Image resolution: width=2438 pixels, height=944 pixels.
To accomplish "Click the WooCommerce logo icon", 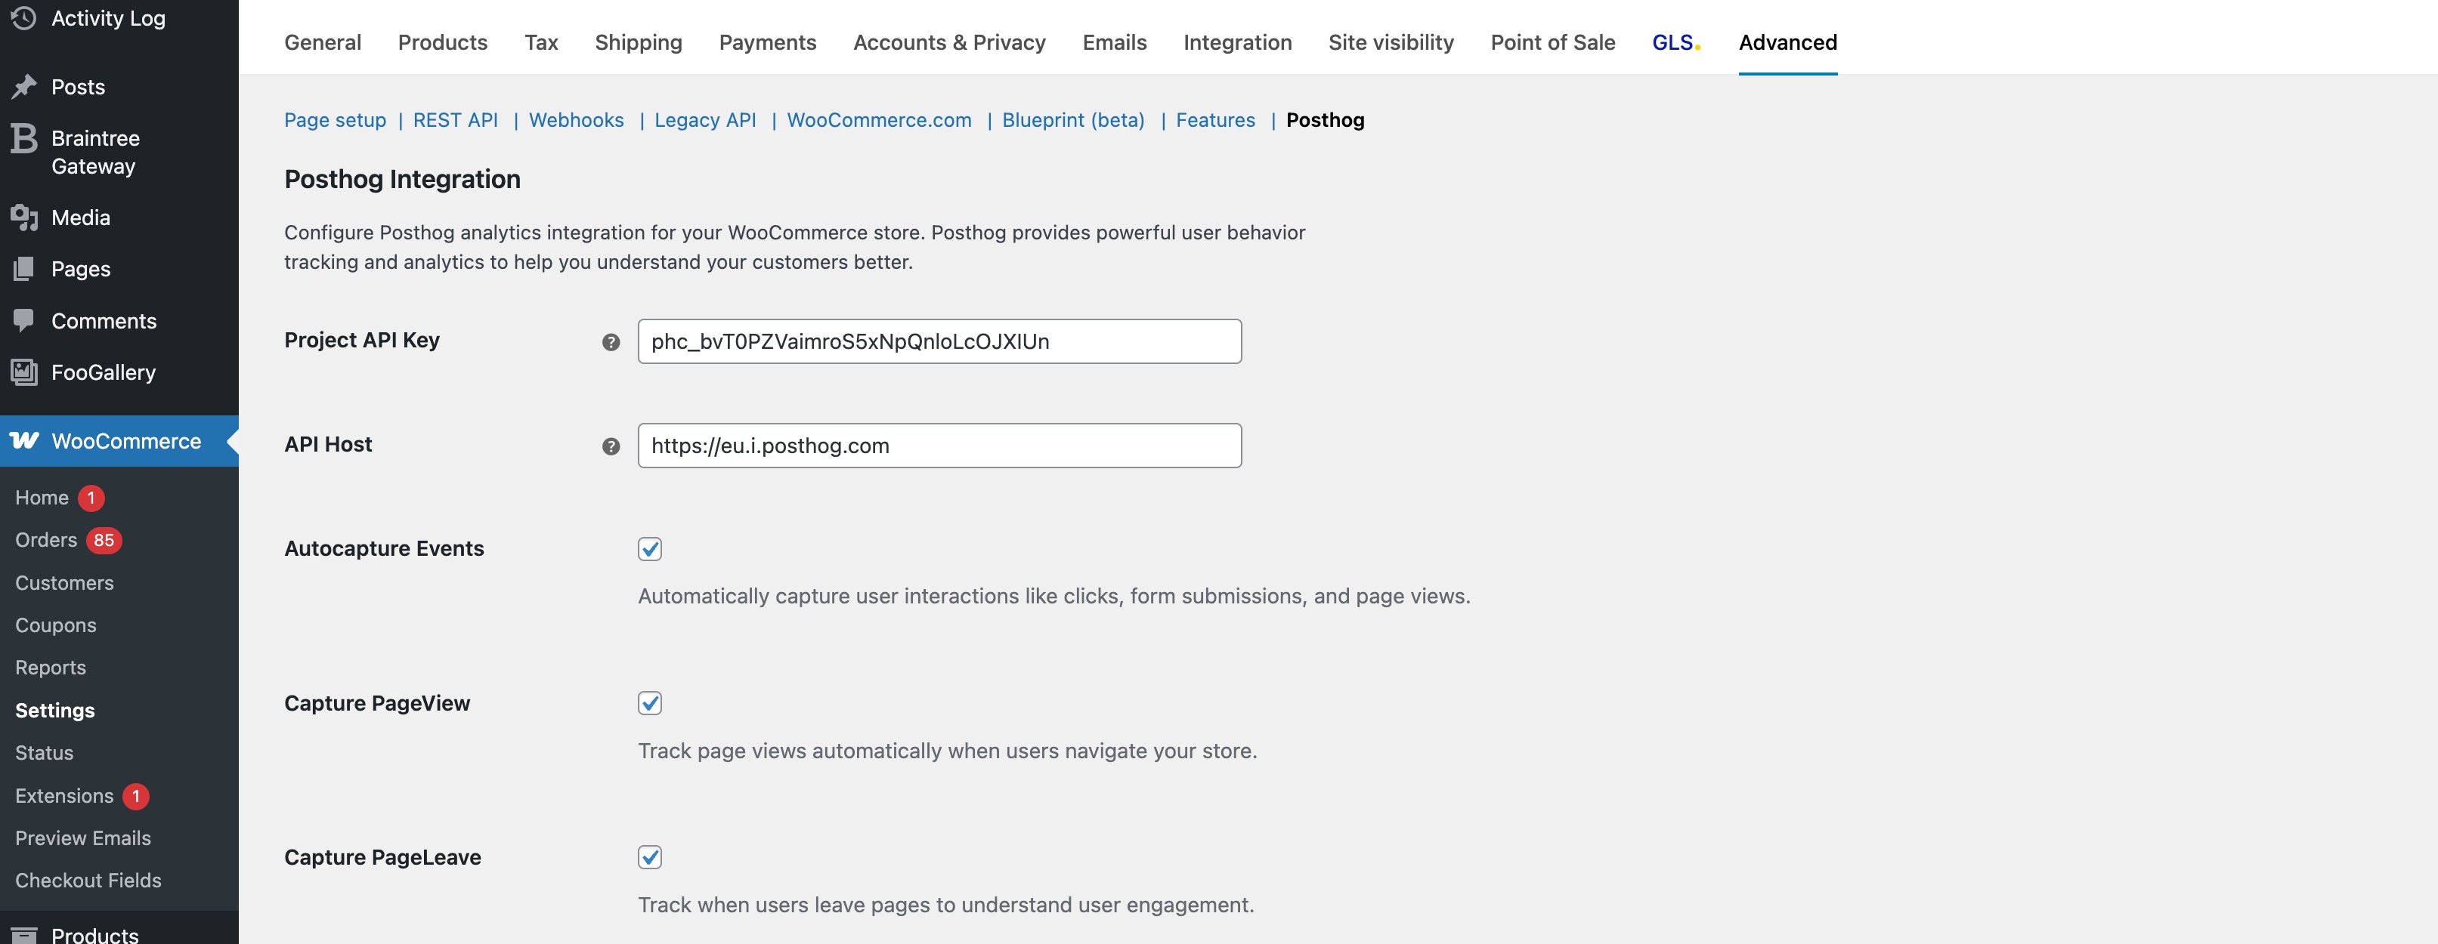I will (x=23, y=440).
